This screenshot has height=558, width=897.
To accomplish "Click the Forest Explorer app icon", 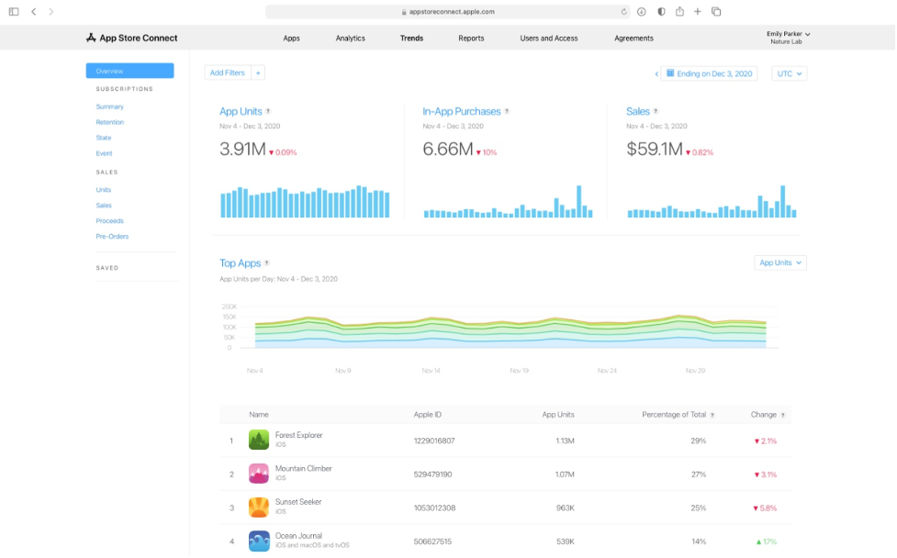I will pyautogui.click(x=259, y=441).
